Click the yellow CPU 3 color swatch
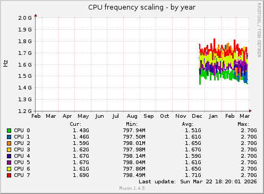 (9, 150)
